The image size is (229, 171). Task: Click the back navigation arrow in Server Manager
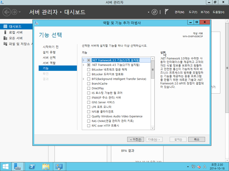6,12
